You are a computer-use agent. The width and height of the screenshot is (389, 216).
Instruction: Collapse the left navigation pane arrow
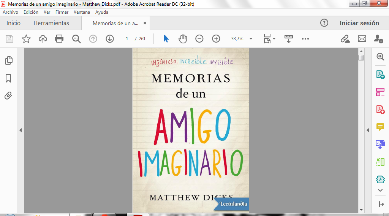click(21, 130)
